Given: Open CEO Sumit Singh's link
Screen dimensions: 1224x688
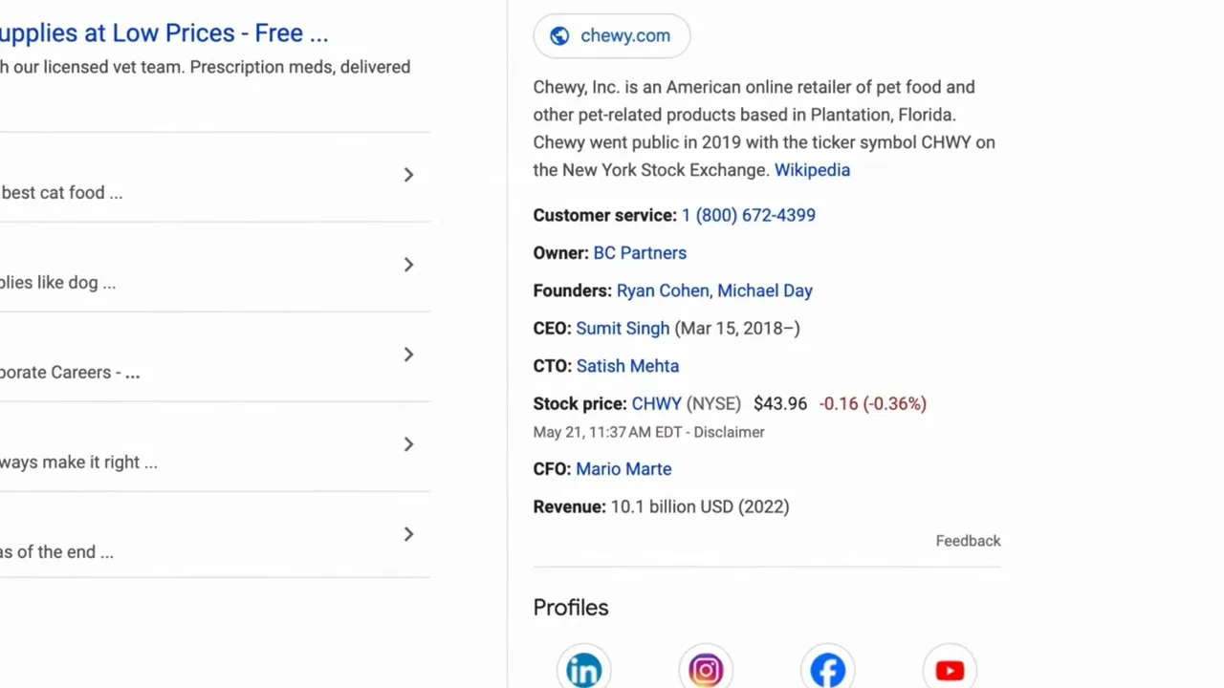Looking at the screenshot, I should (x=623, y=329).
